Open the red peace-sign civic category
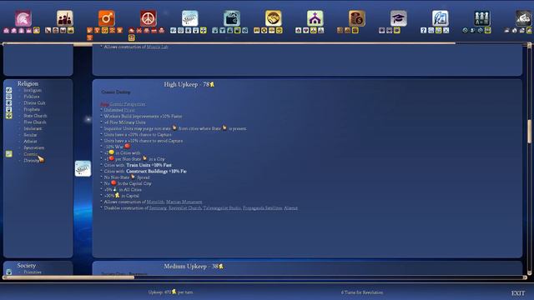534x300 pixels. click(149, 18)
